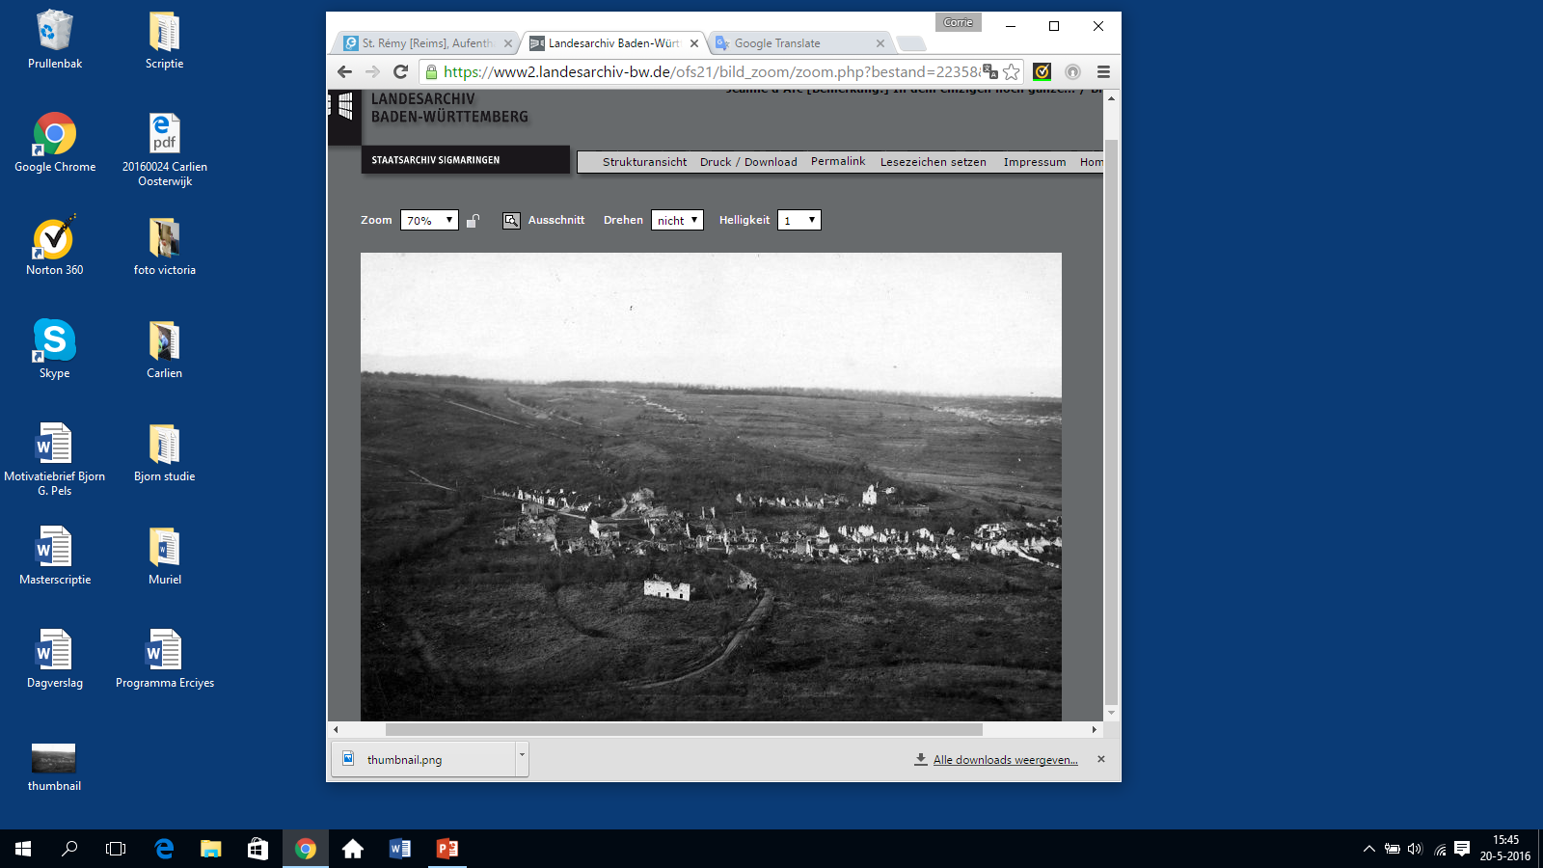Open the Carlien folder on desktop
Image resolution: width=1543 pixels, height=868 pixels.
click(164, 349)
